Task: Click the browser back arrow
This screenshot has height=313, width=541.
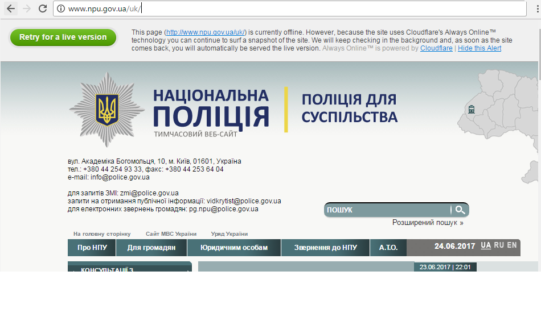Action: pyautogui.click(x=11, y=9)
